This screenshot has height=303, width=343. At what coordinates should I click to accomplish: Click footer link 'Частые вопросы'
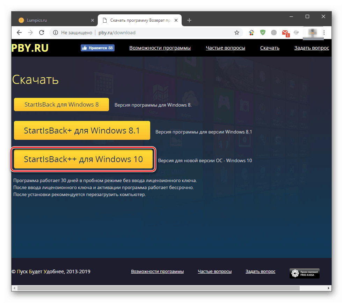tap(214, 272)
